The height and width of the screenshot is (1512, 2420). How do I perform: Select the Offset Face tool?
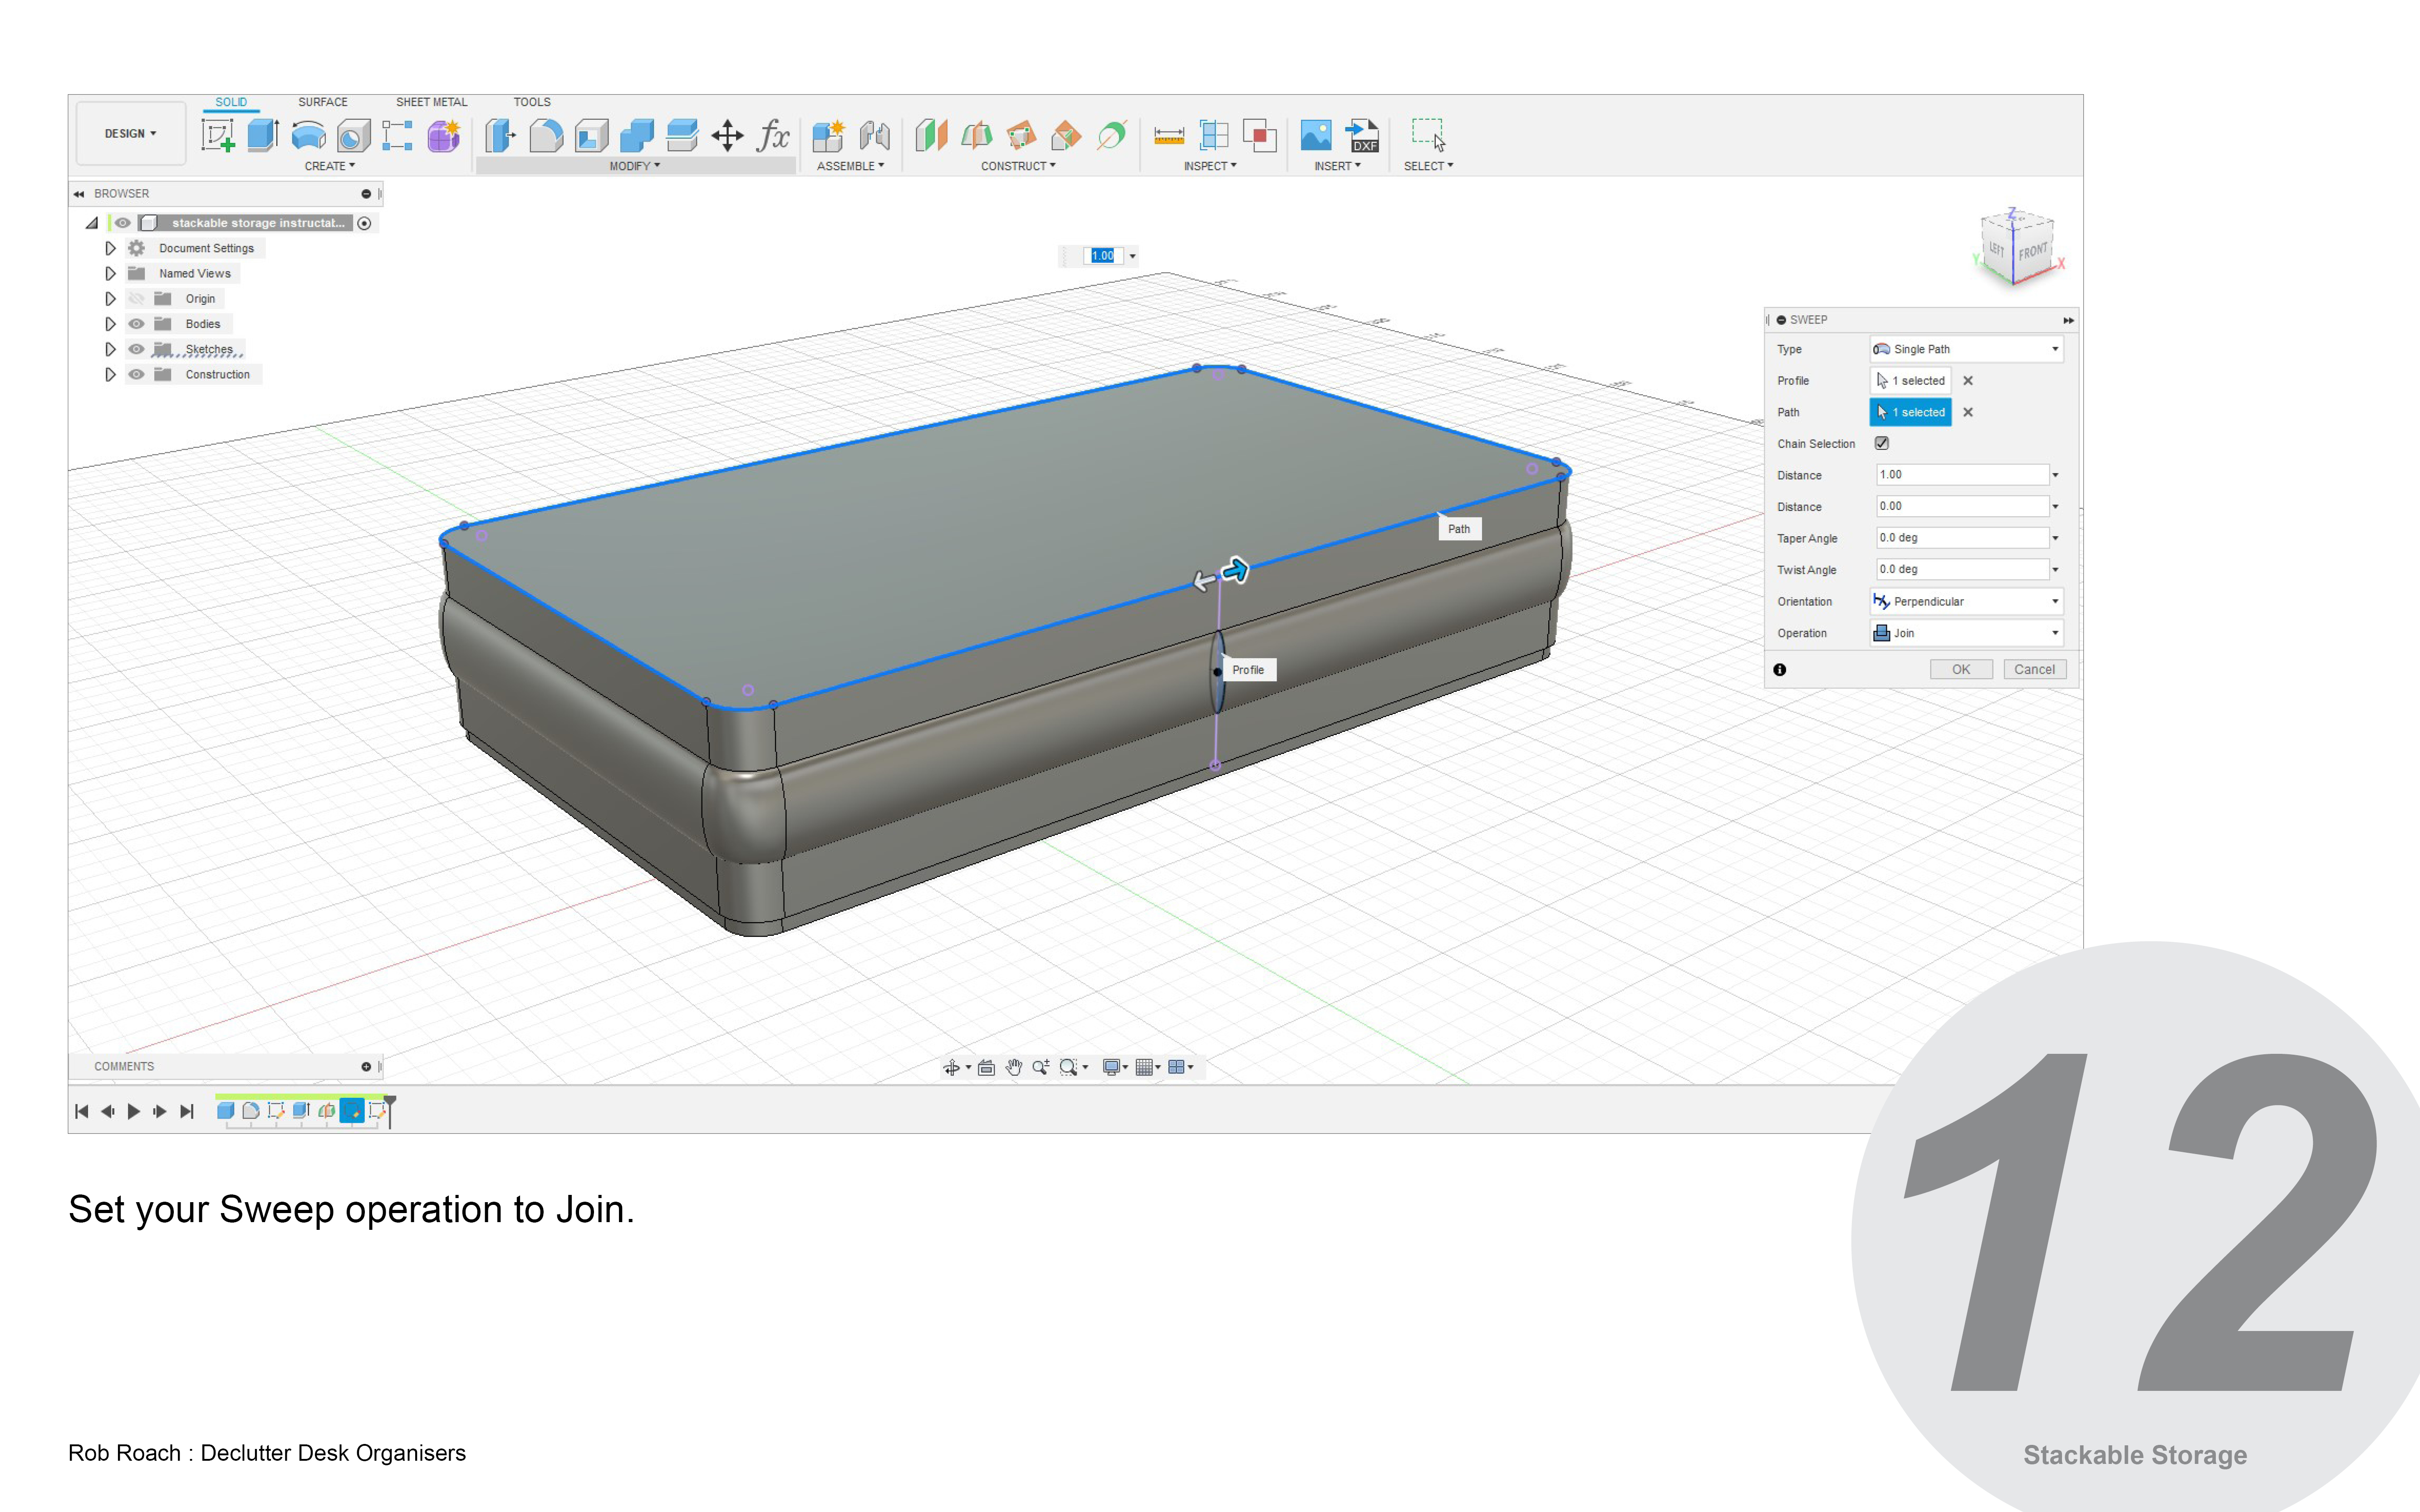click(682, 135)
